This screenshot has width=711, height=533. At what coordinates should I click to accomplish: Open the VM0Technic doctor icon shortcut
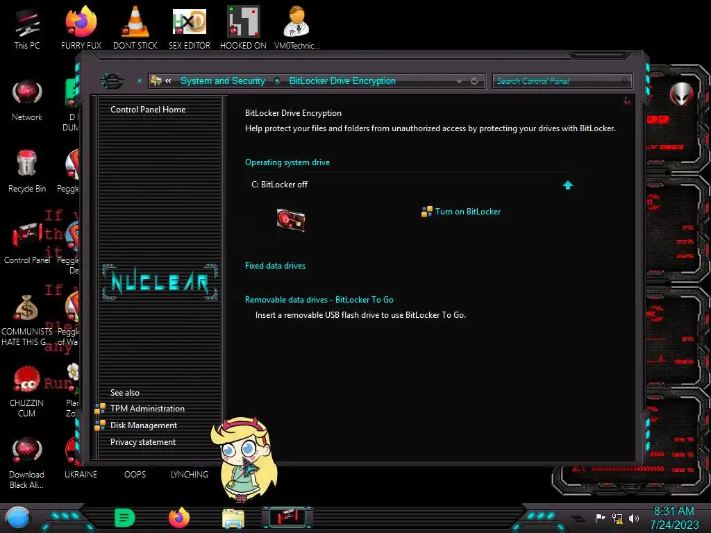[296, 28]
